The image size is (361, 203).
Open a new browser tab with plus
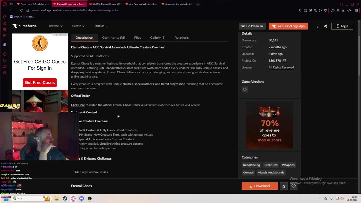(198, 4)
